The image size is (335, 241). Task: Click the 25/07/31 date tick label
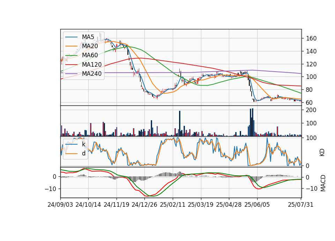(300, 205)
